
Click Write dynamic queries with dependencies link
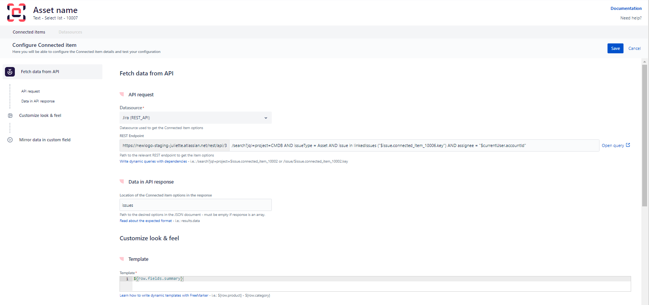tap(153, 161)
